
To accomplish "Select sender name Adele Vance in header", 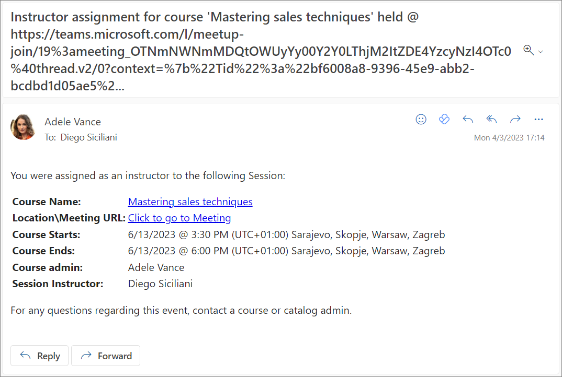I will [73, 122].
